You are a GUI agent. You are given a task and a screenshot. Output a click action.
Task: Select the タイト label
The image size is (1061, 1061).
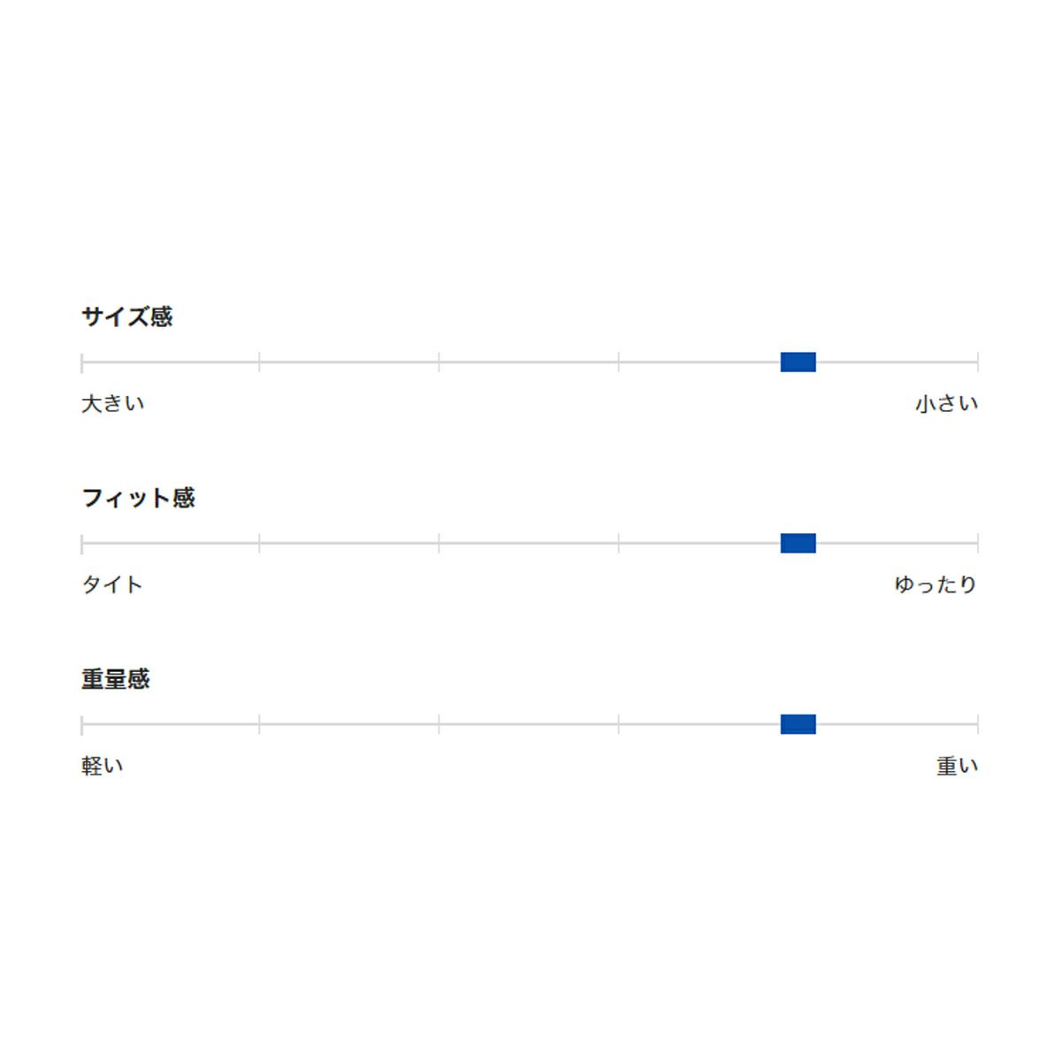coord(111,584)
